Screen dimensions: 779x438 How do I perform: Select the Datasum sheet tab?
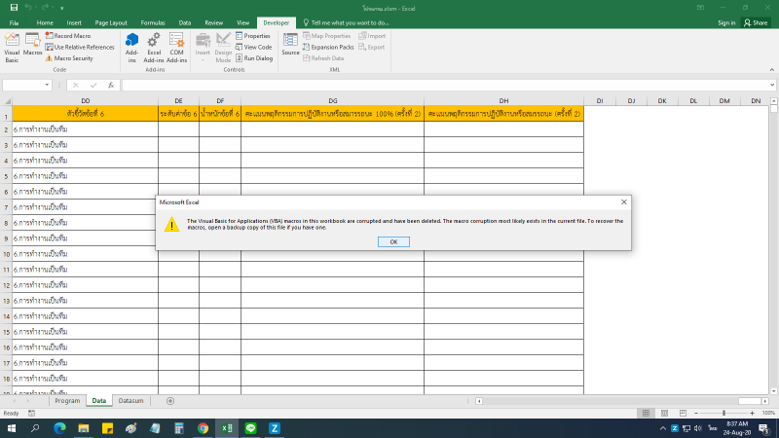tap(130, 400)
